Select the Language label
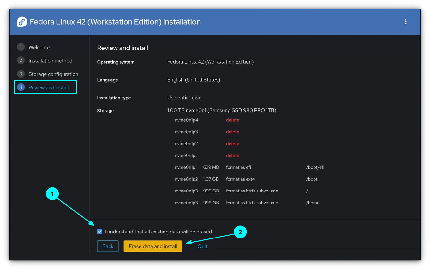The width and height of the screenshot is (430, 270). point(107,80)
